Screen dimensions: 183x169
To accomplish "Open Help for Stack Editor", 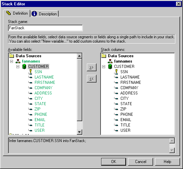I will click(167, 162).
